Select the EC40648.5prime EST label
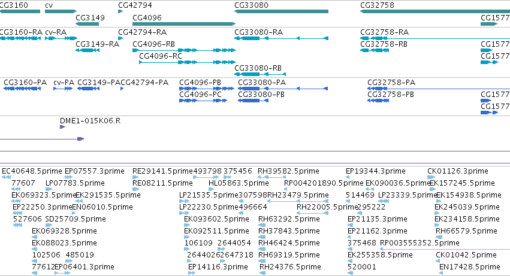This screenshot has width=510, height=276. pyautogui.click(x=32, y=171)
